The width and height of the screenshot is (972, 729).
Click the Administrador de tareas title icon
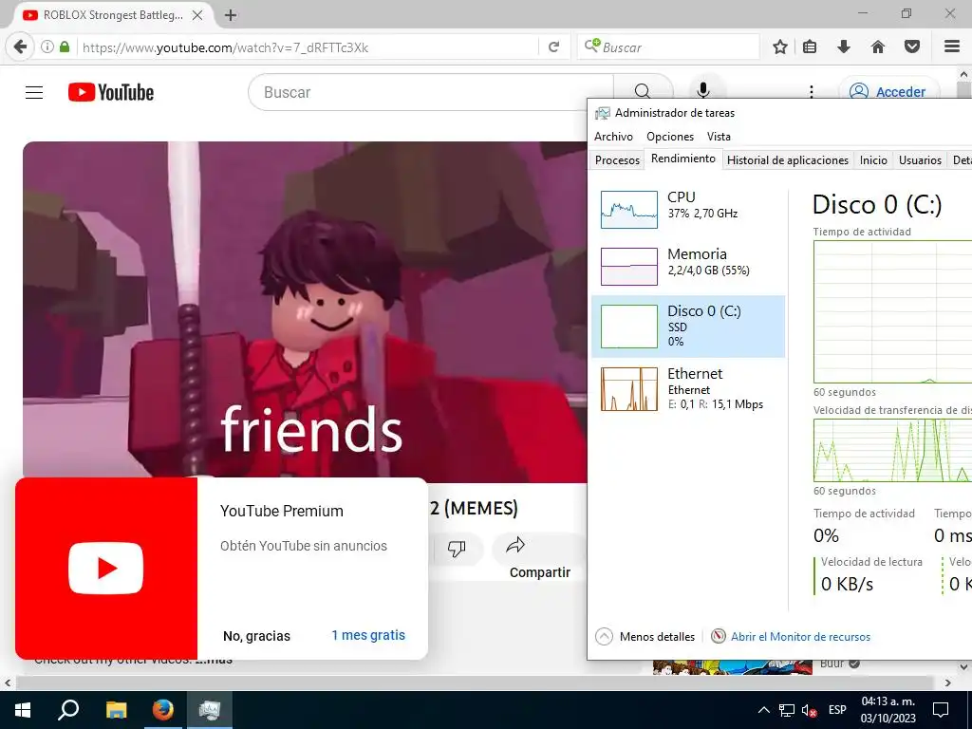602,114
